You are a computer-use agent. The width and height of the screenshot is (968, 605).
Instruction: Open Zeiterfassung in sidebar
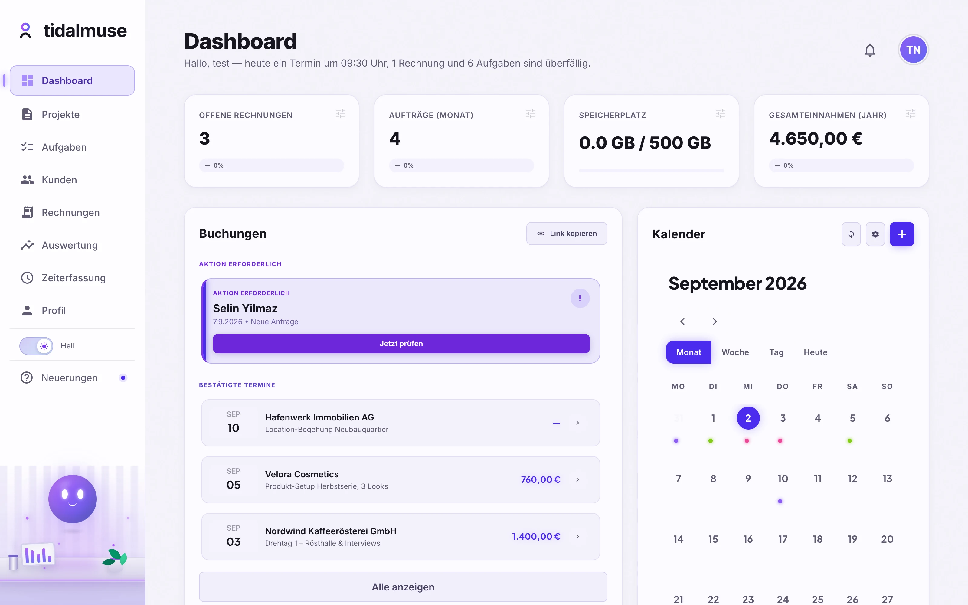click(72, 278)
